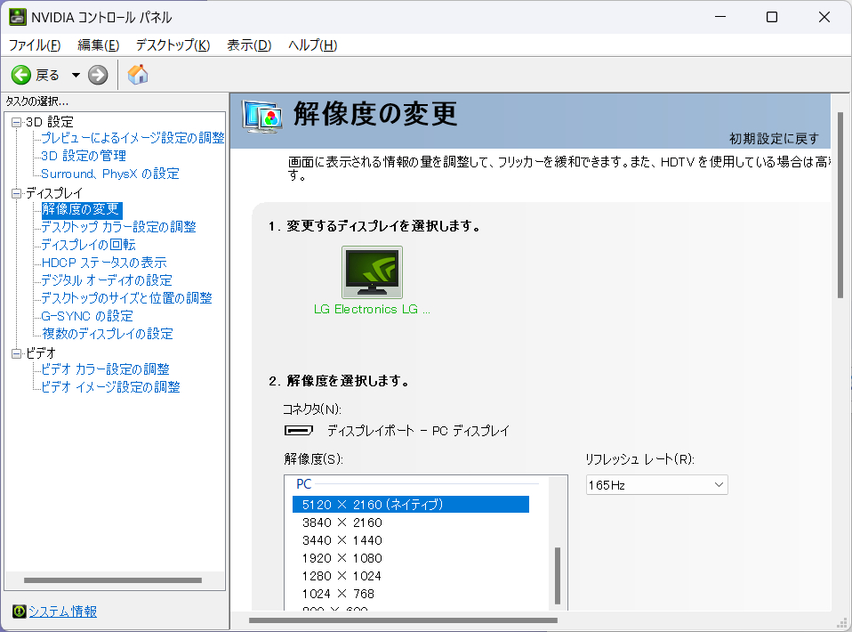Click the NVIDIA logo in the title bar
Image resolution: width=852 pixels, height=632 pixels.
[x=19, y=16]
